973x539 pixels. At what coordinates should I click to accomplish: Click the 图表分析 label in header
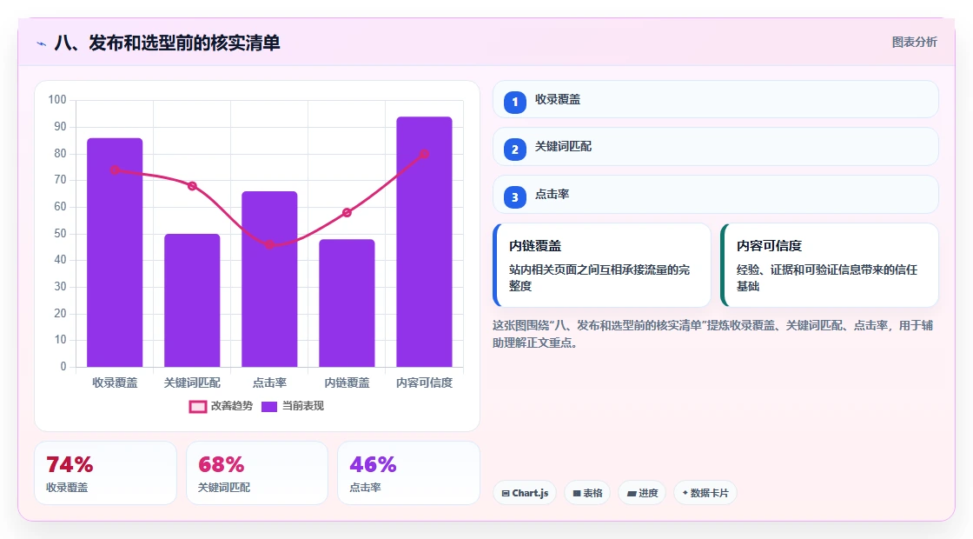914,43
